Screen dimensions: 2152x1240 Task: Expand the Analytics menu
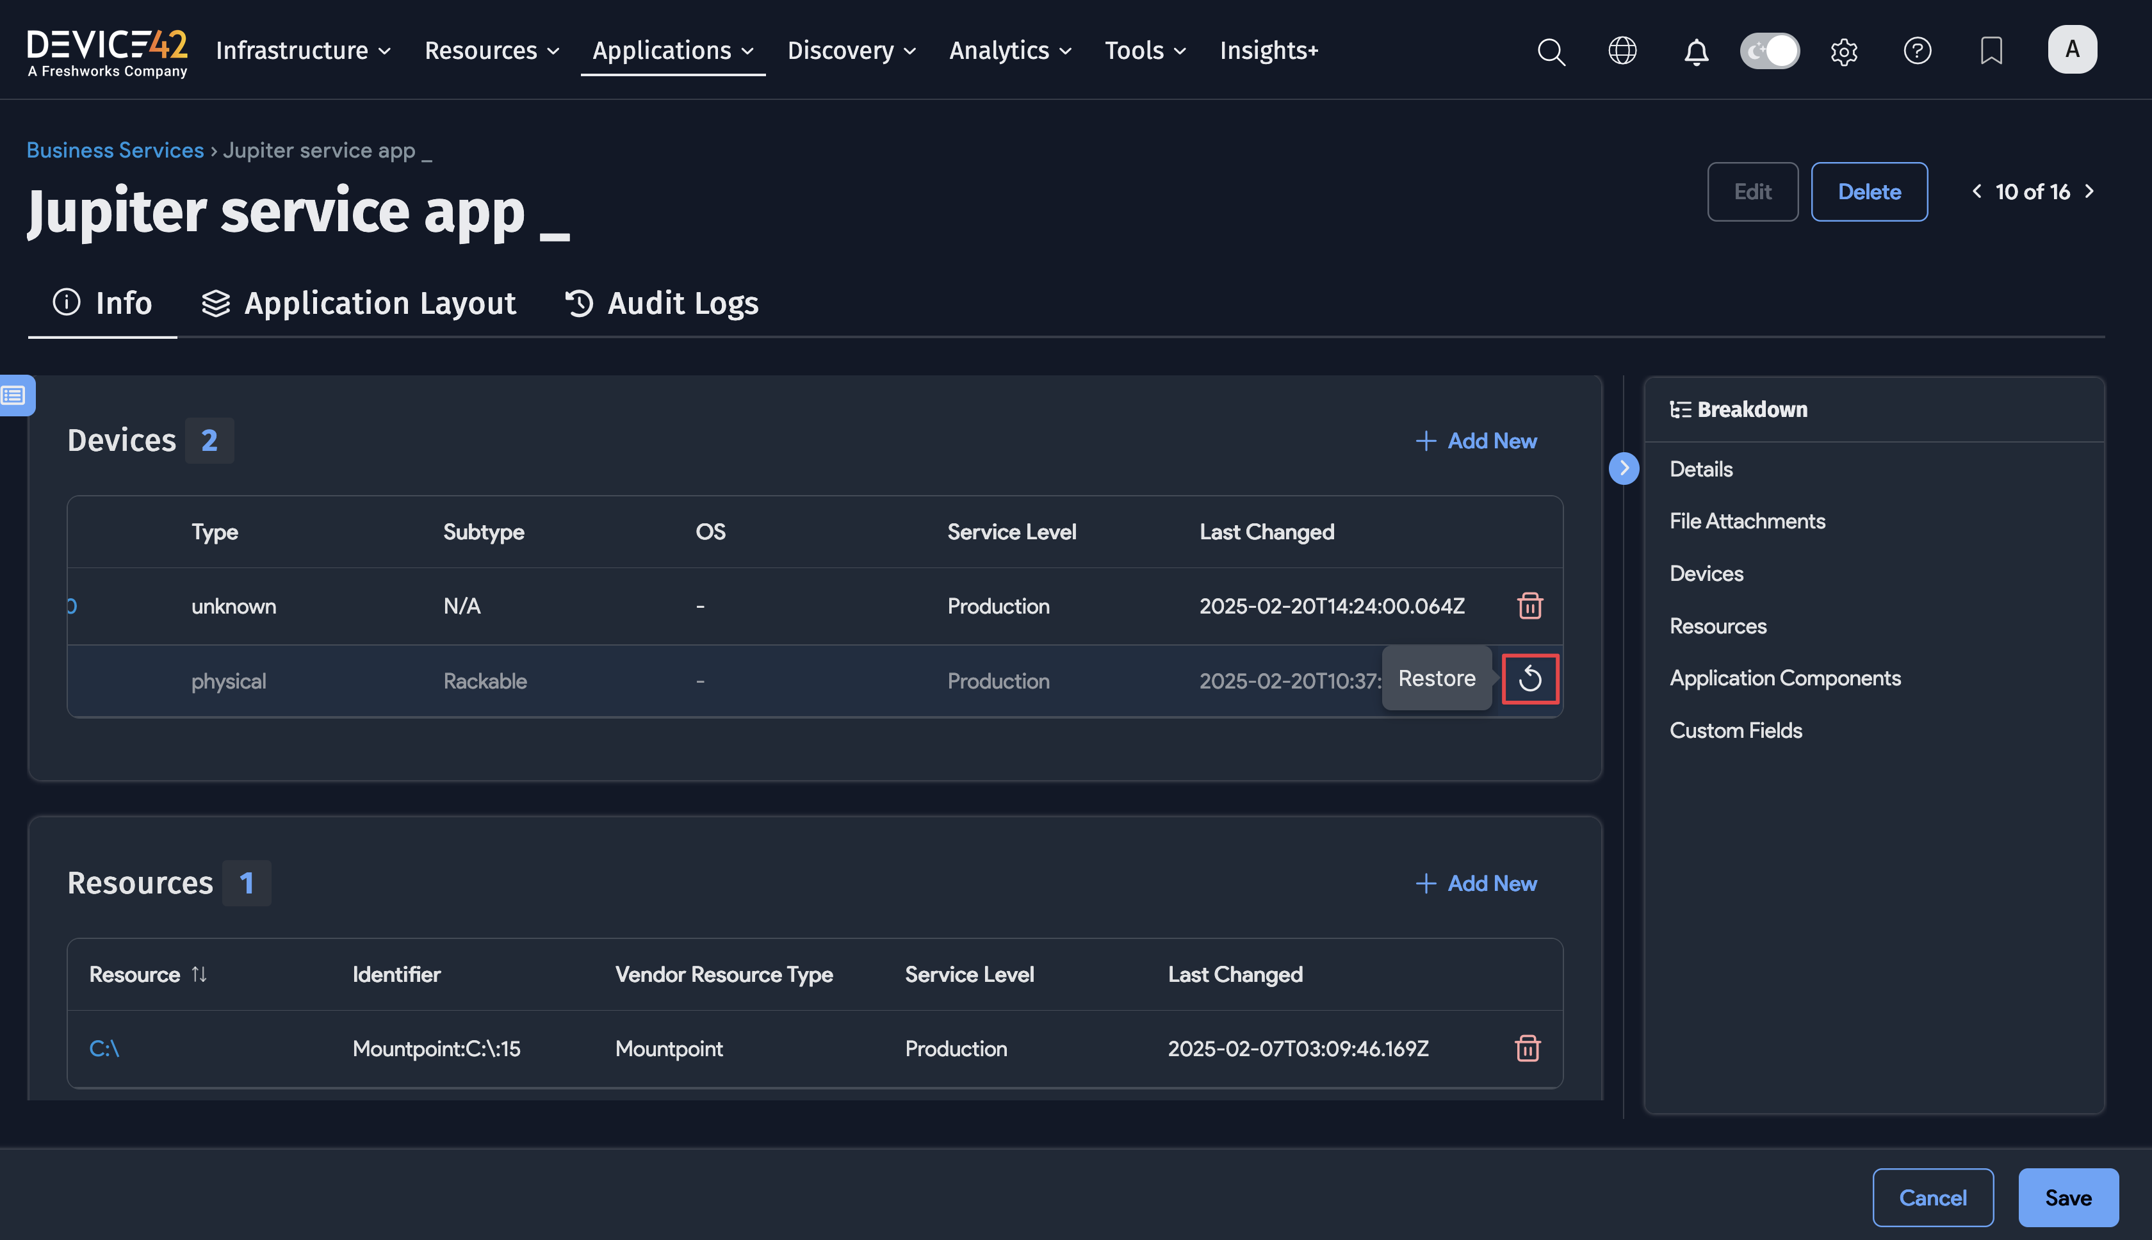(1010, 50)
